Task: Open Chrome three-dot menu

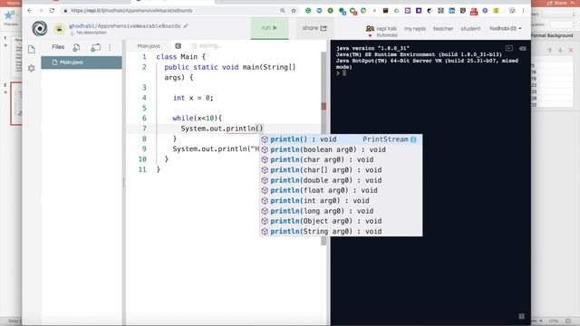Action: [523, 11]
